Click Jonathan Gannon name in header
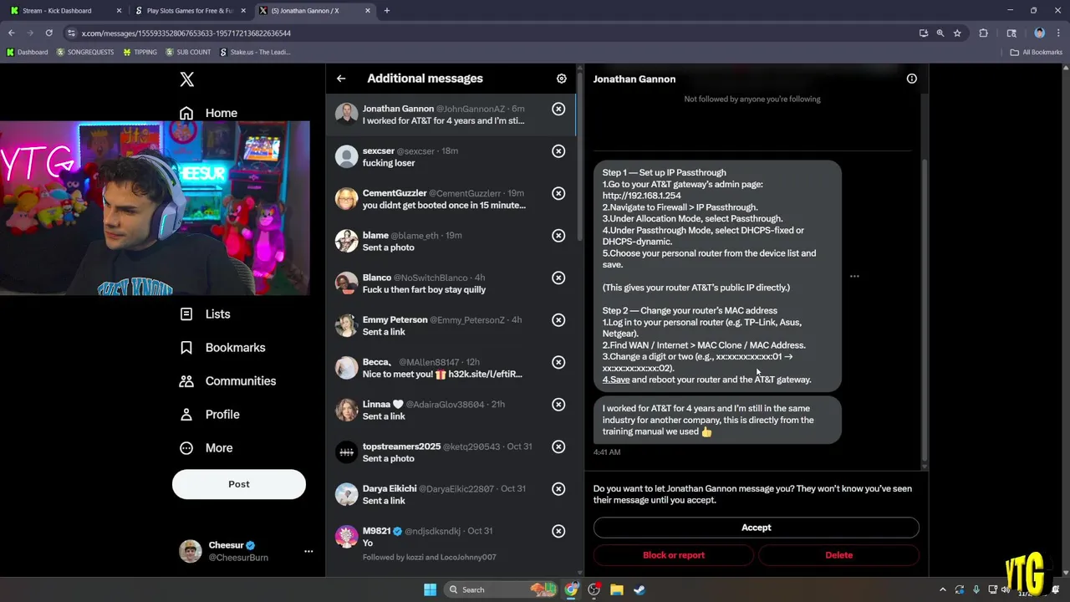Image resolution: width=1070 pixels, height=602 pixels. (x=634, y=79)
